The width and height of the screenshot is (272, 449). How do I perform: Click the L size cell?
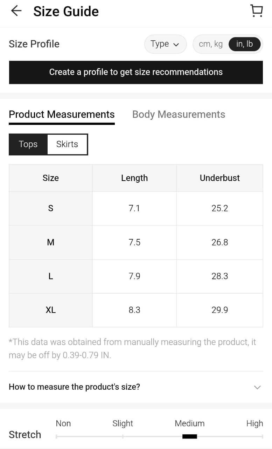point(51,276)
